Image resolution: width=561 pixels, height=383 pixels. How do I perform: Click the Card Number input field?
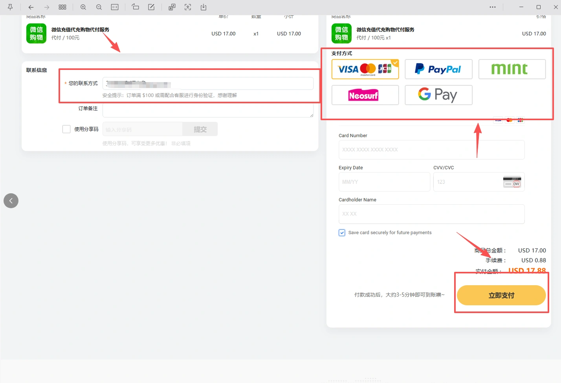pos(431,150)
